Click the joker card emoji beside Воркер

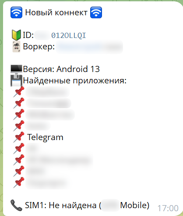pyautogui.click(x=16, y=47)
